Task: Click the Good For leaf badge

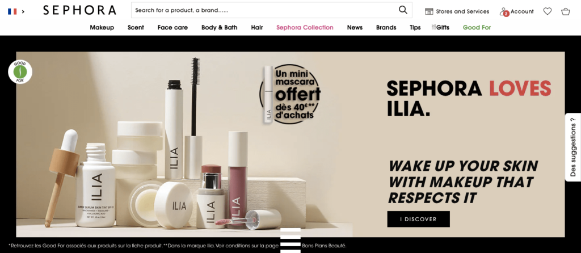Action: point(20,72)
